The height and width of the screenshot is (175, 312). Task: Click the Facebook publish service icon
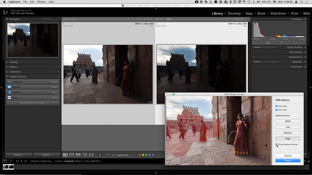coord(9,92)
